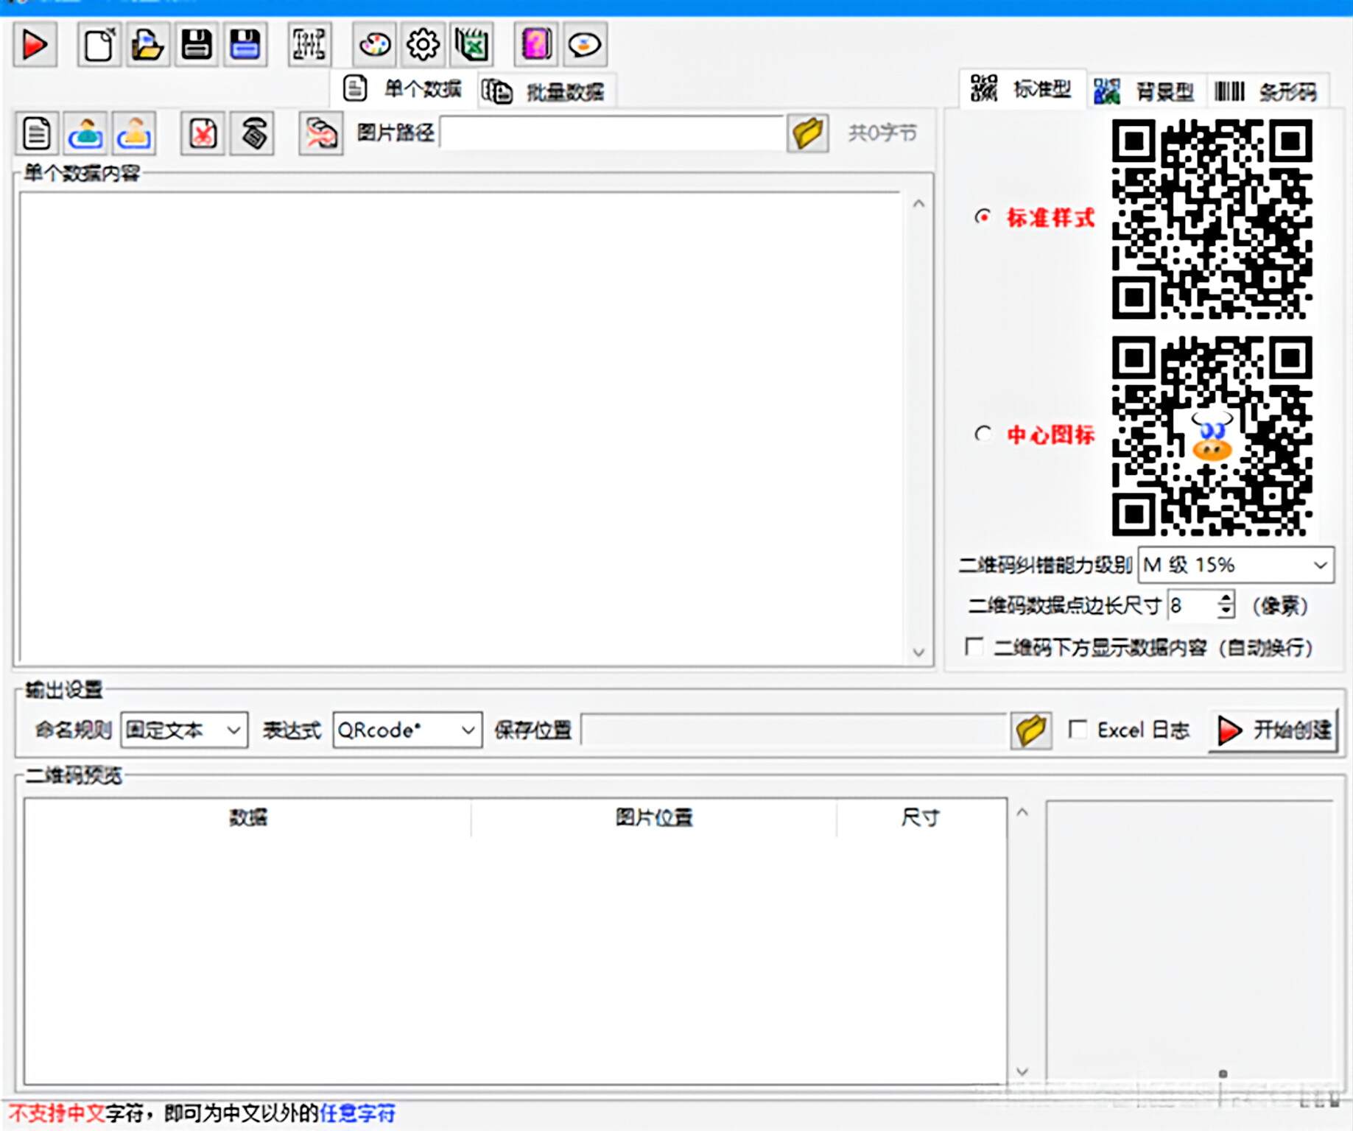
Task: Click the 尺寸 column header
Action: coord(921,817)
